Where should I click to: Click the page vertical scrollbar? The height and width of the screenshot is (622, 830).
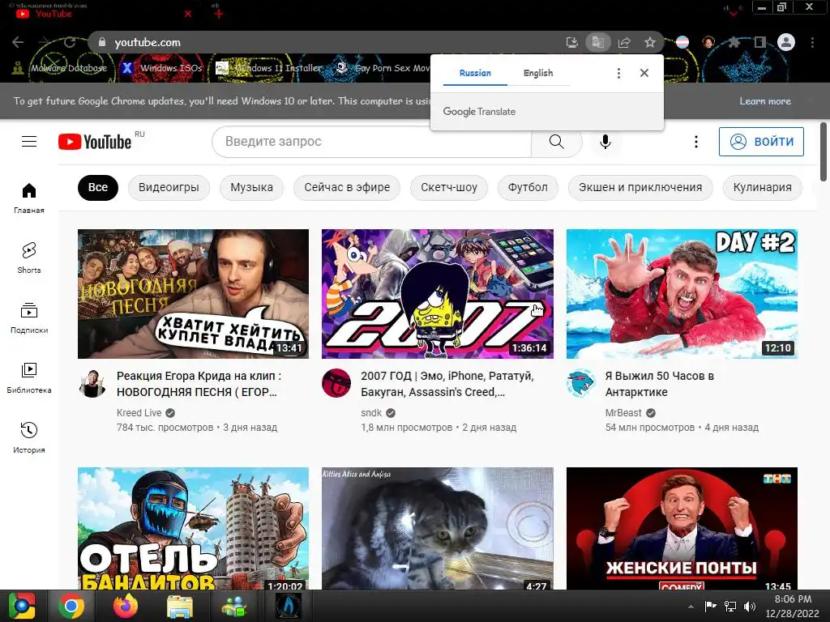pyautogui.click(x=824, y=151)
